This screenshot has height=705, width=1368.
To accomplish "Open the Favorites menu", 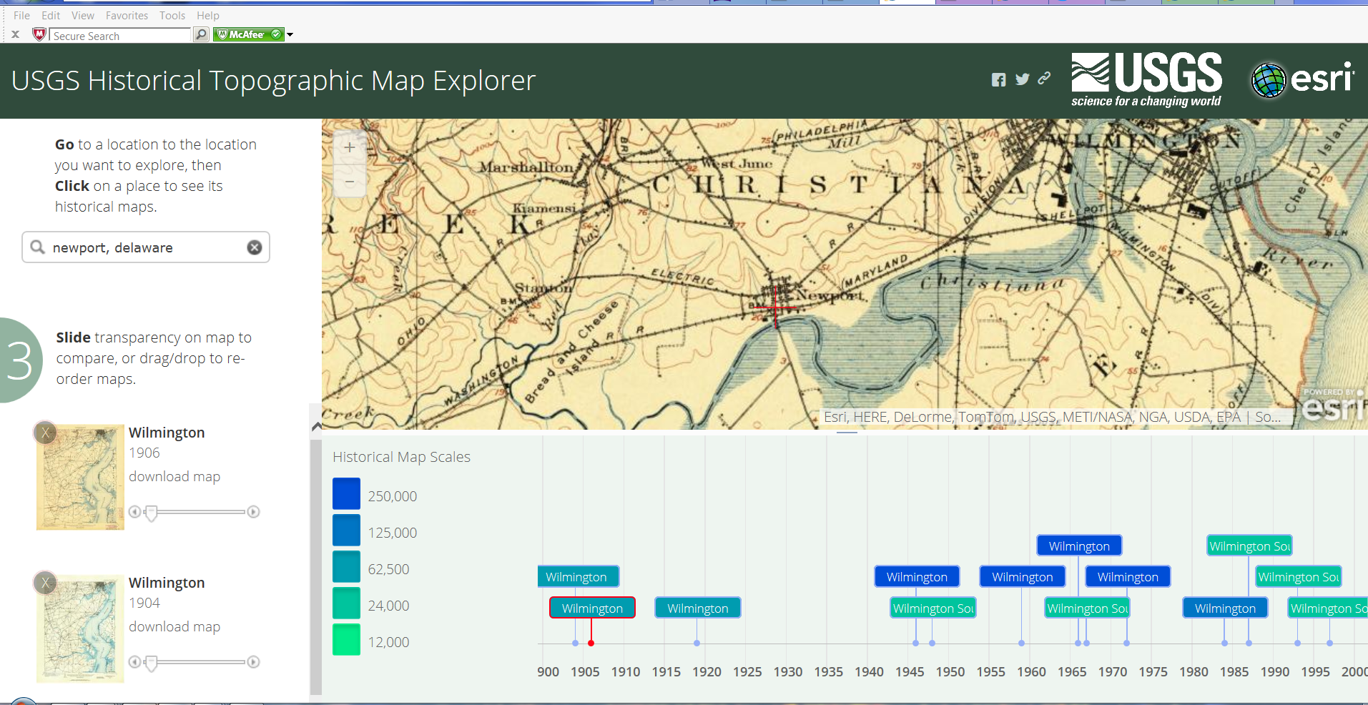I will tap(127, 15).
